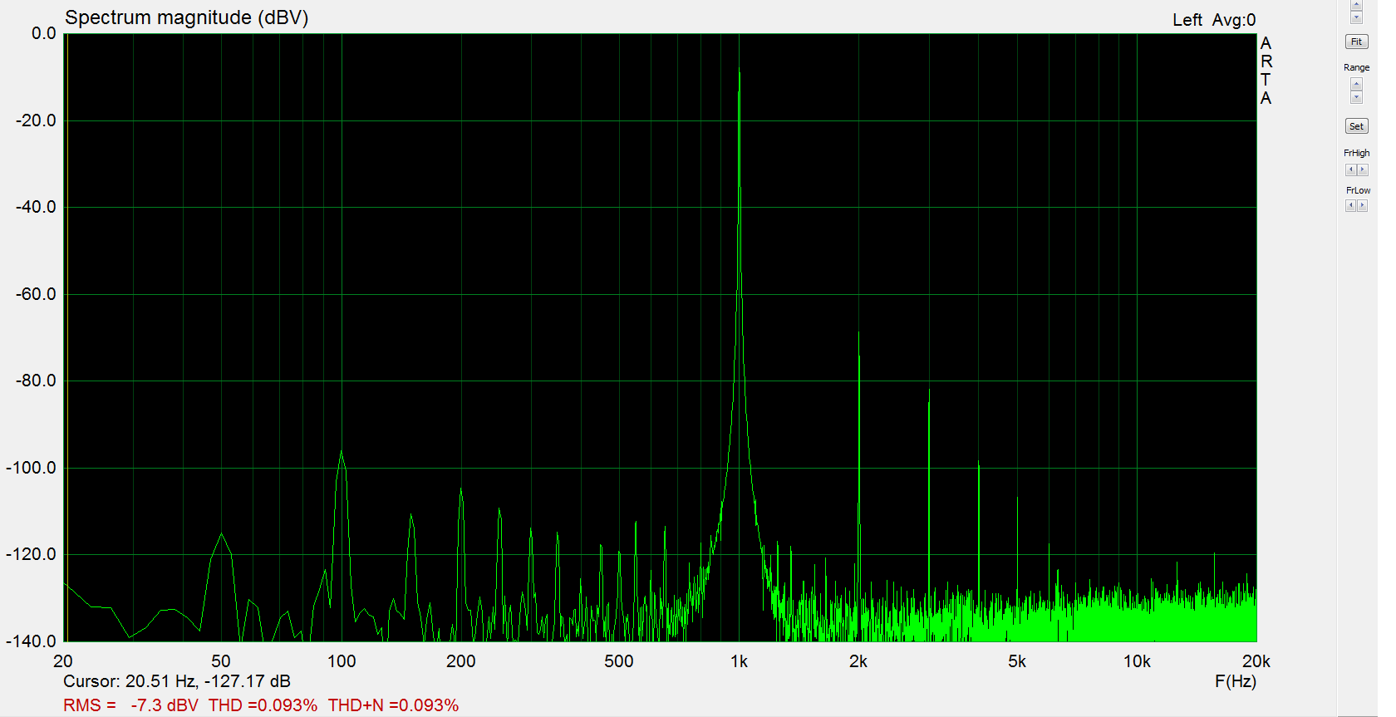Decrease Range with the down arrow
Screen dimensions: 1396x717
click(1356, 97)
